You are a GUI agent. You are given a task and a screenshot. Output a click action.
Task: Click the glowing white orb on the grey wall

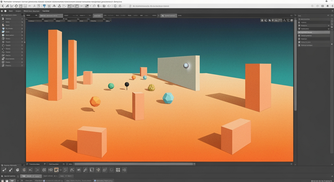(186, 66)
